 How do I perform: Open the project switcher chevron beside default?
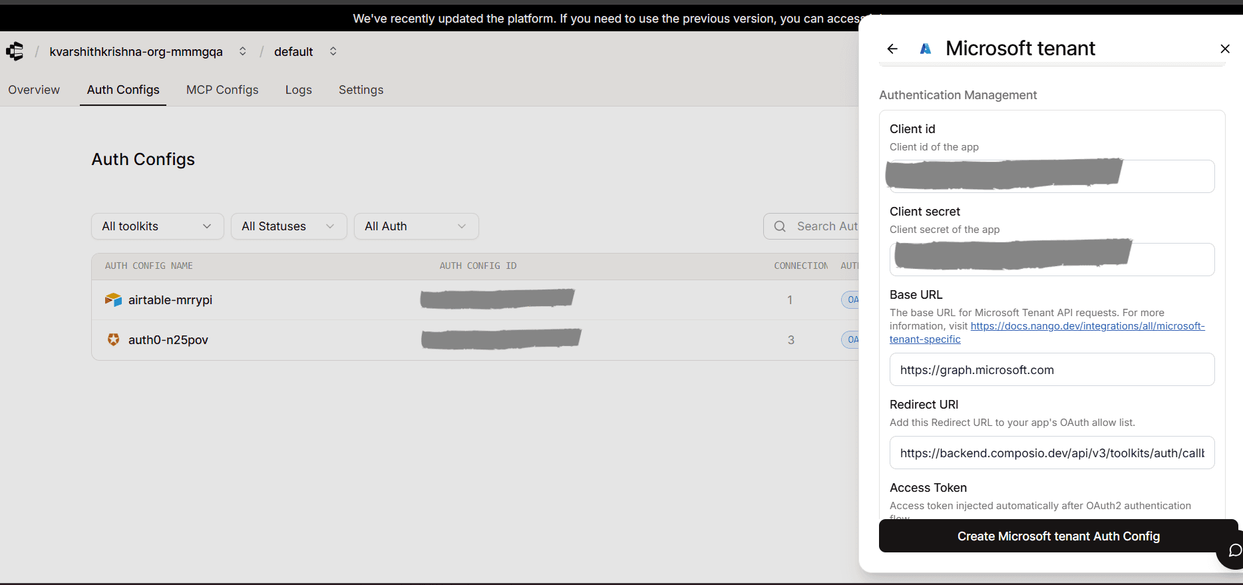[333, 51]
